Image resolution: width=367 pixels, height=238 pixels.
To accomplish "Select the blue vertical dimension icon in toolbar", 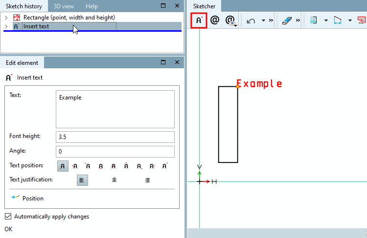I will click(x=313, y=20).
